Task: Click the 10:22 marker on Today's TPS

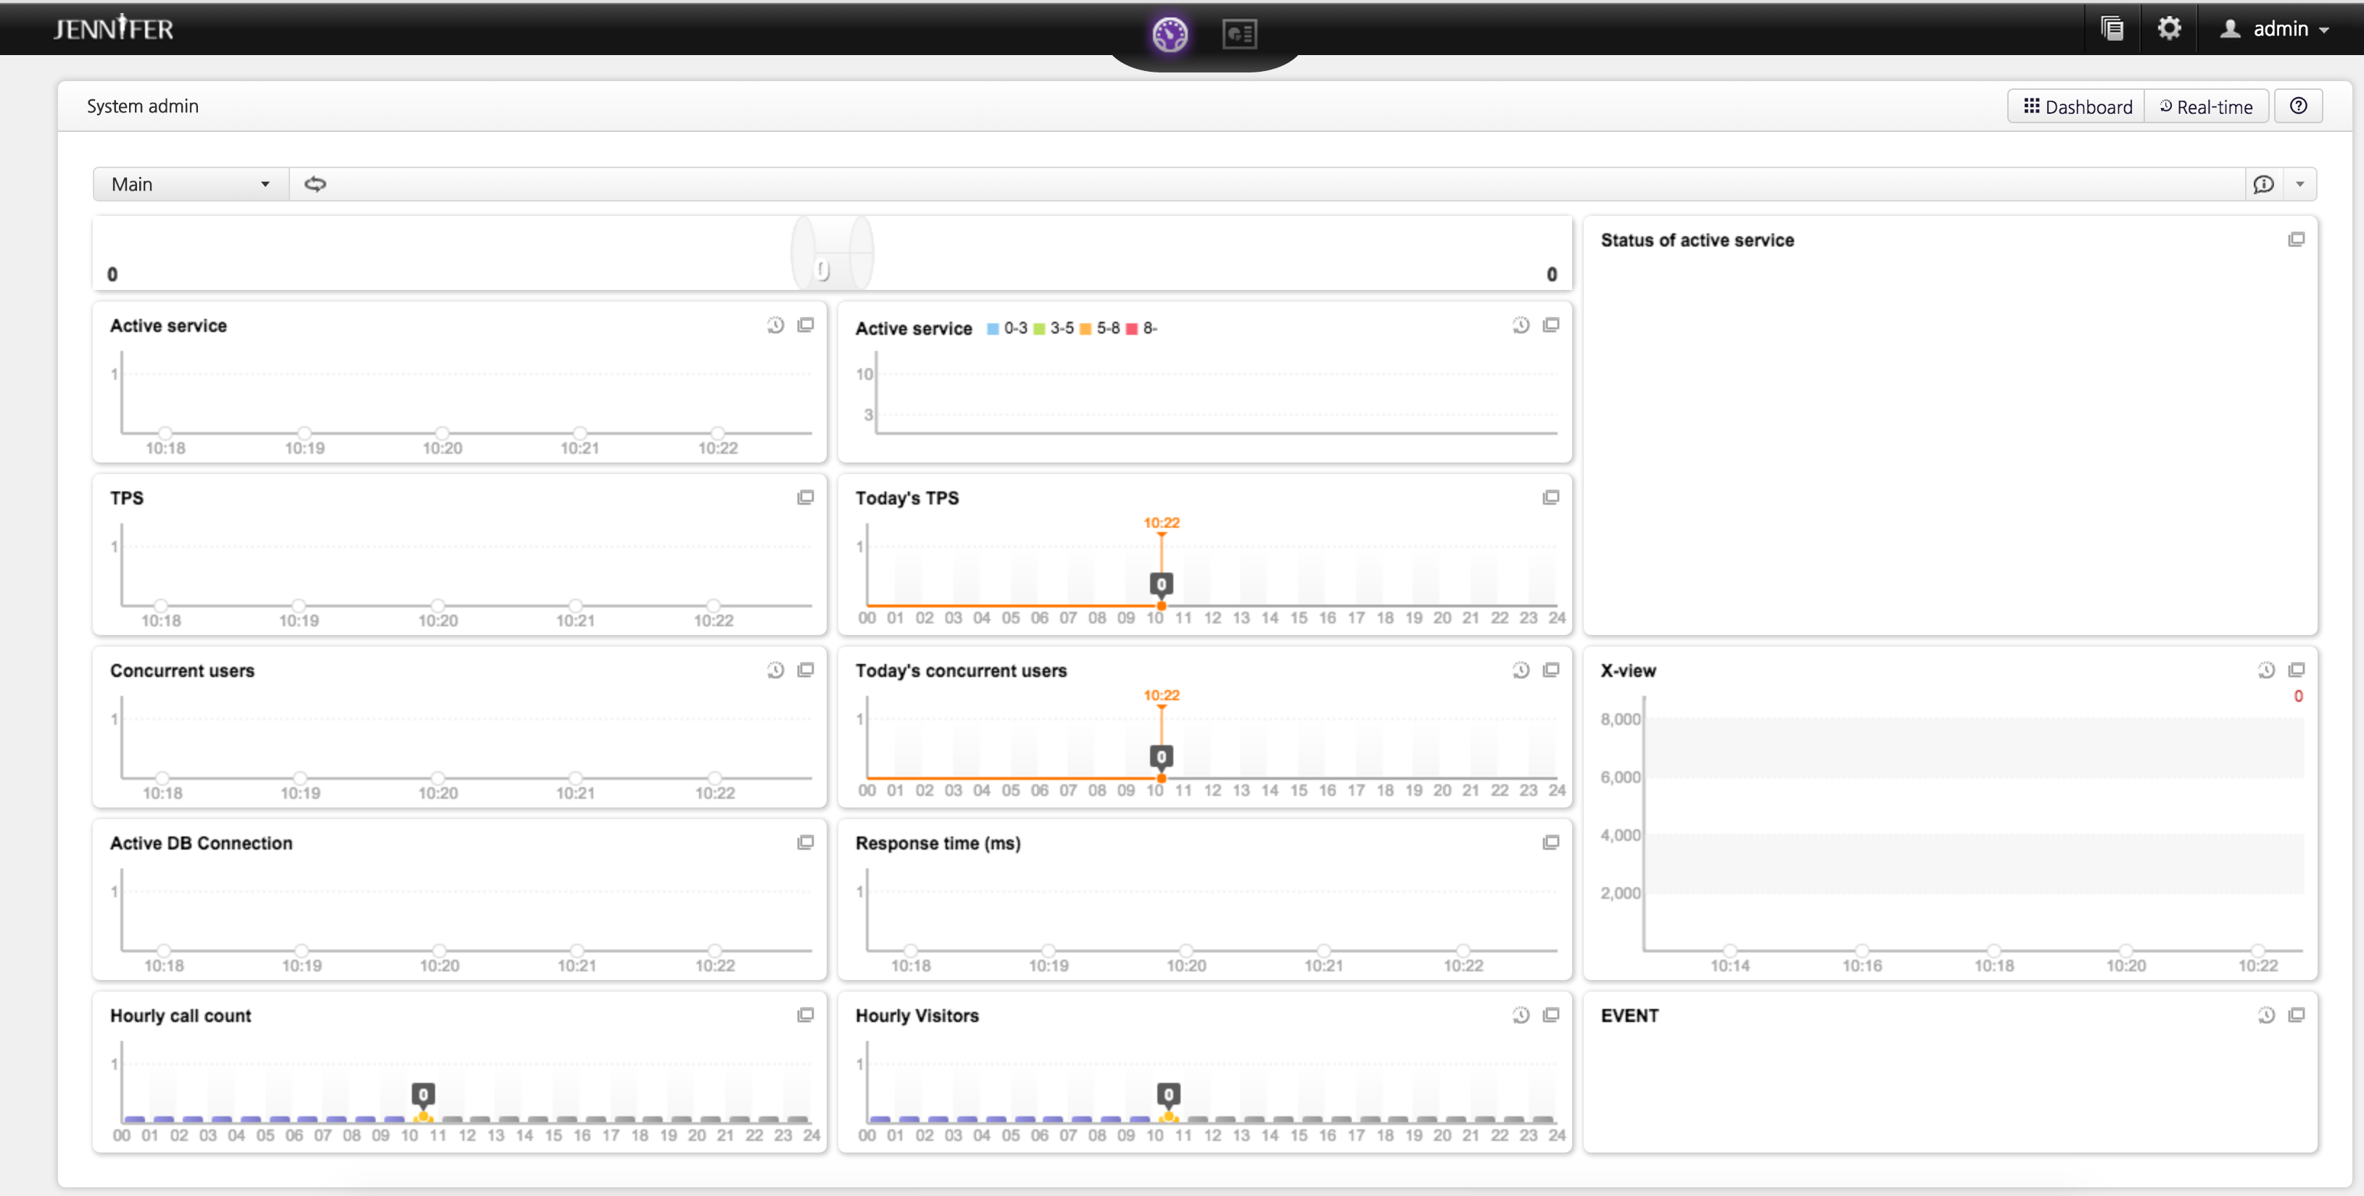Action: coord(1161,523)
